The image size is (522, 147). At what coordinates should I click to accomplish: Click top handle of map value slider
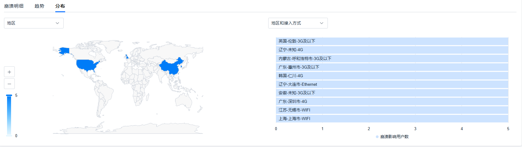point(9,96)
